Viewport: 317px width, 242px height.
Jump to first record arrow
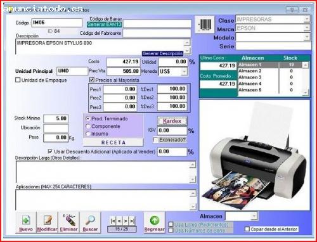click(x=113, y=221)
